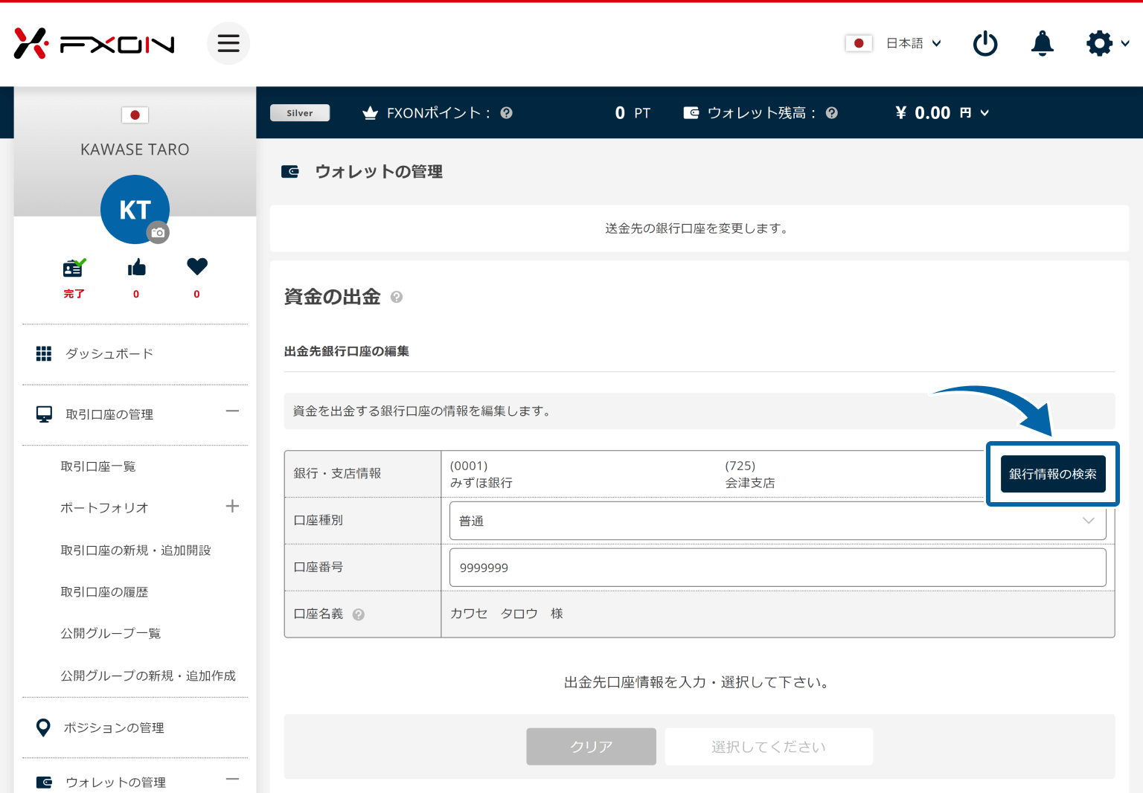The width and height of the screenshot is (1143, 793).
Task: Click the 選択してください button
Action: point(769,746)
